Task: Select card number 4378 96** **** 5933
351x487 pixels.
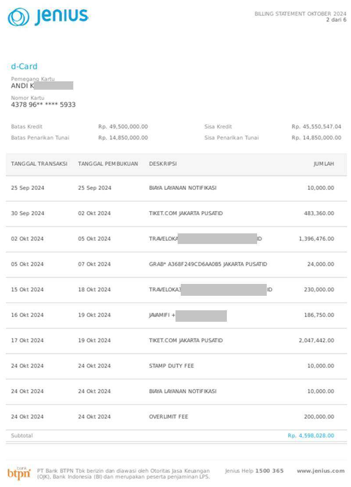Action: click(43, 105)
